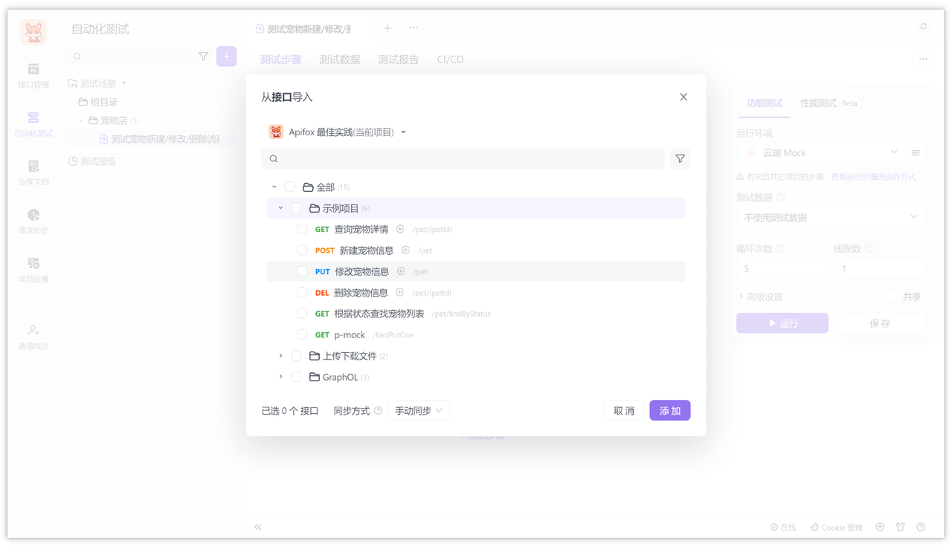Close the 从接口导入 dialog
The height and width of the screenshot is (547, 952).
pos(684,97)
